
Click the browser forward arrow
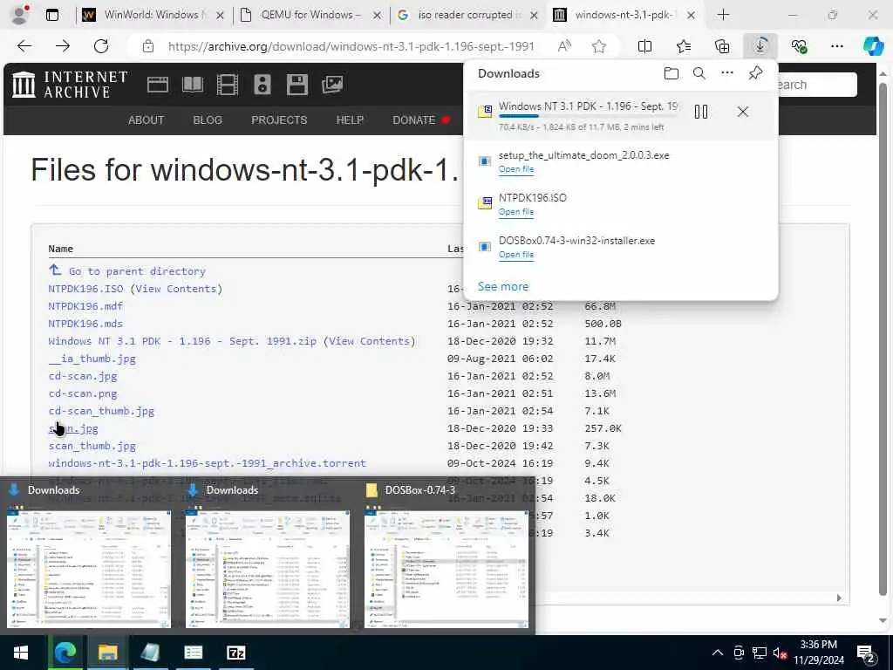coord(63,46)
